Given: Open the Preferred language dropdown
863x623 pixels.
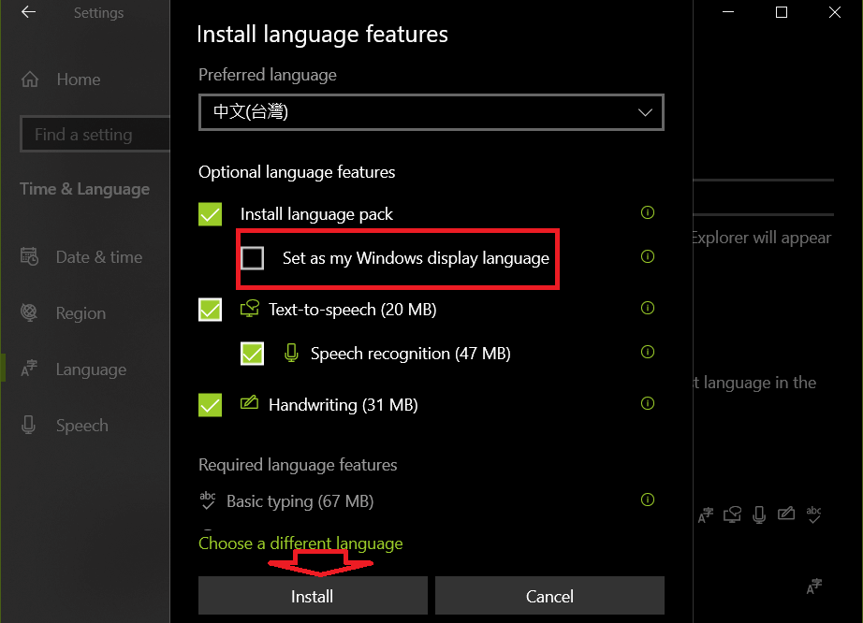Looking at the screenshot, I should click(x=431, y=111).
